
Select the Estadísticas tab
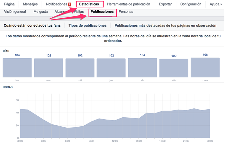90,4
